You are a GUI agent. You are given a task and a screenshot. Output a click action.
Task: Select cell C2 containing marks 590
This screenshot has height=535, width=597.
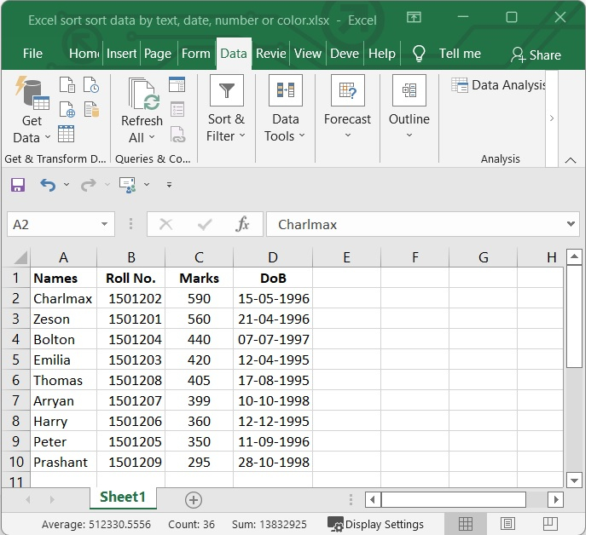199,299
